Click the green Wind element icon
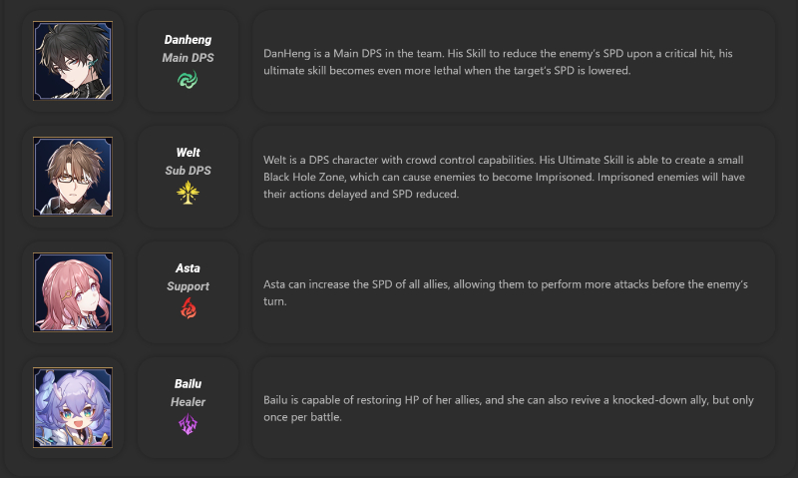The image size is (798, 478). coord(188,80)
